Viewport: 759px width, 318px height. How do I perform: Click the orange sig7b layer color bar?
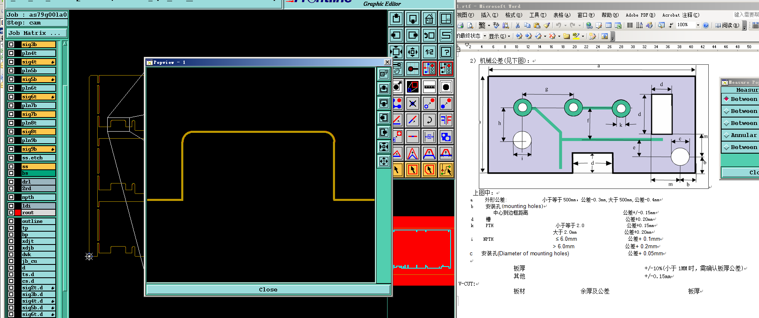[38, 114]
